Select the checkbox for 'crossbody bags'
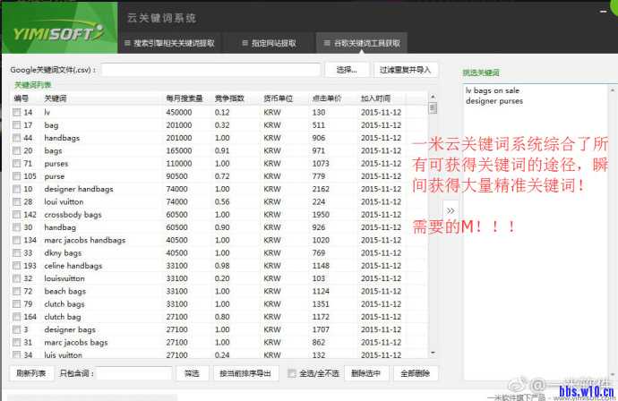 [x=17, y=216]
